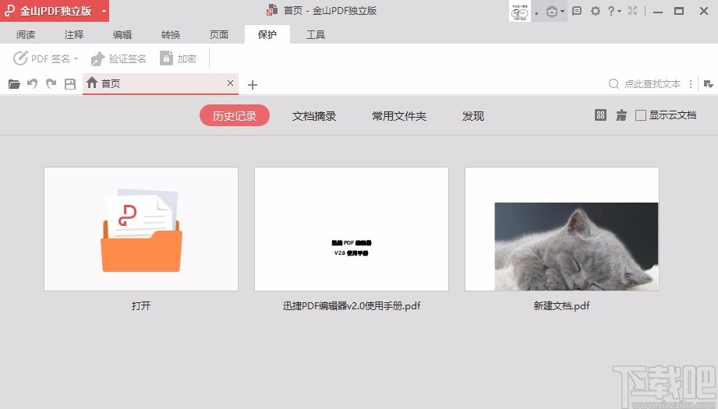Switch to the 页面 ribbon tab

(x=219, y=34)
